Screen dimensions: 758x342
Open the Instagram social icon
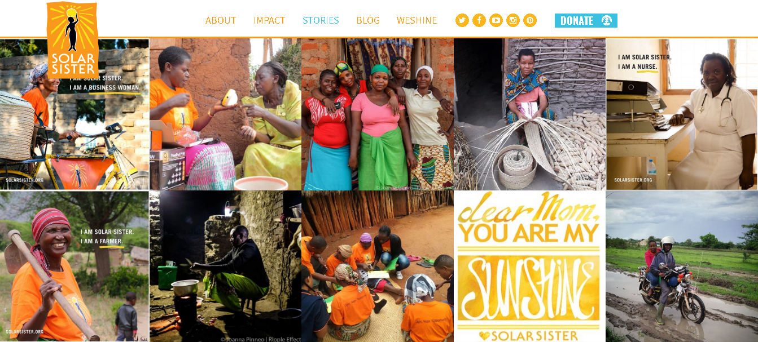click(513, 20)
